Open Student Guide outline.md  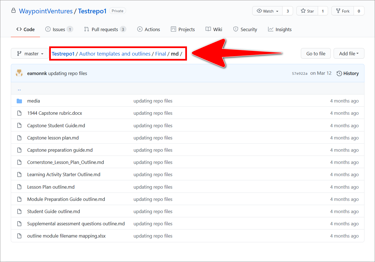pos(54,211)
